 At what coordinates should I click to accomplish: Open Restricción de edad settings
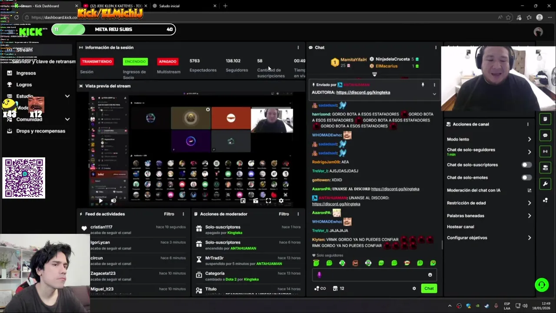pos(489,203)
